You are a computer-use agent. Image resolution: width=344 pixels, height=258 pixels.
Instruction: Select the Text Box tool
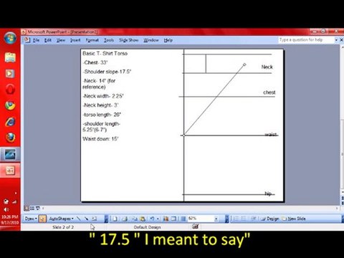click(x=95, y=219)
